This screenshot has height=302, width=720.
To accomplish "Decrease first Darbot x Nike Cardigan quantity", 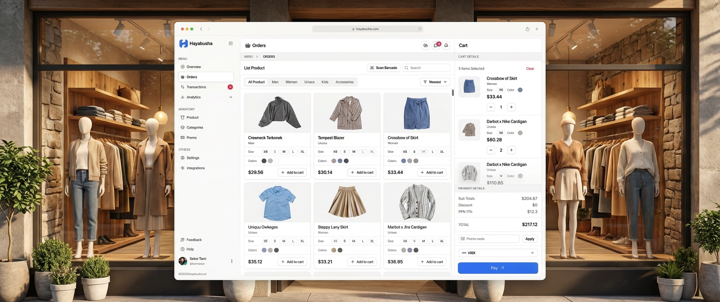I will pos(491,150).
